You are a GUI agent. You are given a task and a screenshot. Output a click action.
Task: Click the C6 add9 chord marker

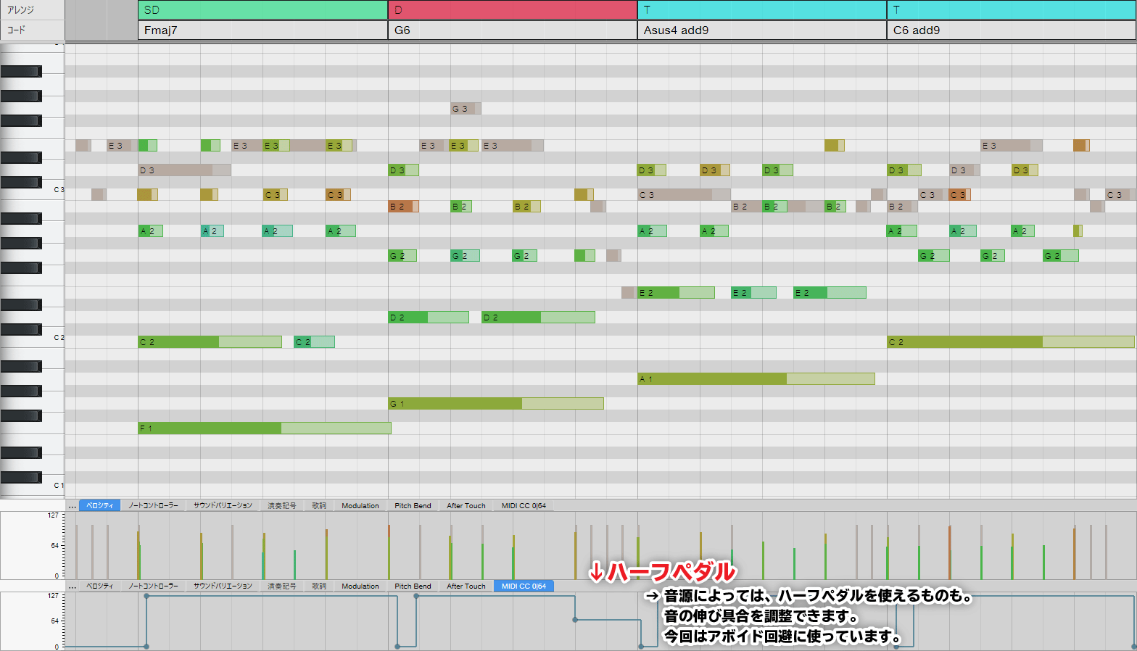[1012, 30]
